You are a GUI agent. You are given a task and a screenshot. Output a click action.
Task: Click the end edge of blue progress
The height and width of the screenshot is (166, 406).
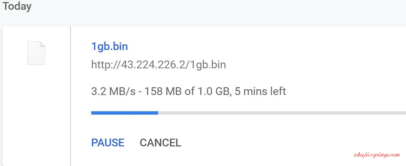click(158, 113)
